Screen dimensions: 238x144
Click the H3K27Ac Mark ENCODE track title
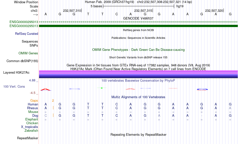click(x=138, y=69)
